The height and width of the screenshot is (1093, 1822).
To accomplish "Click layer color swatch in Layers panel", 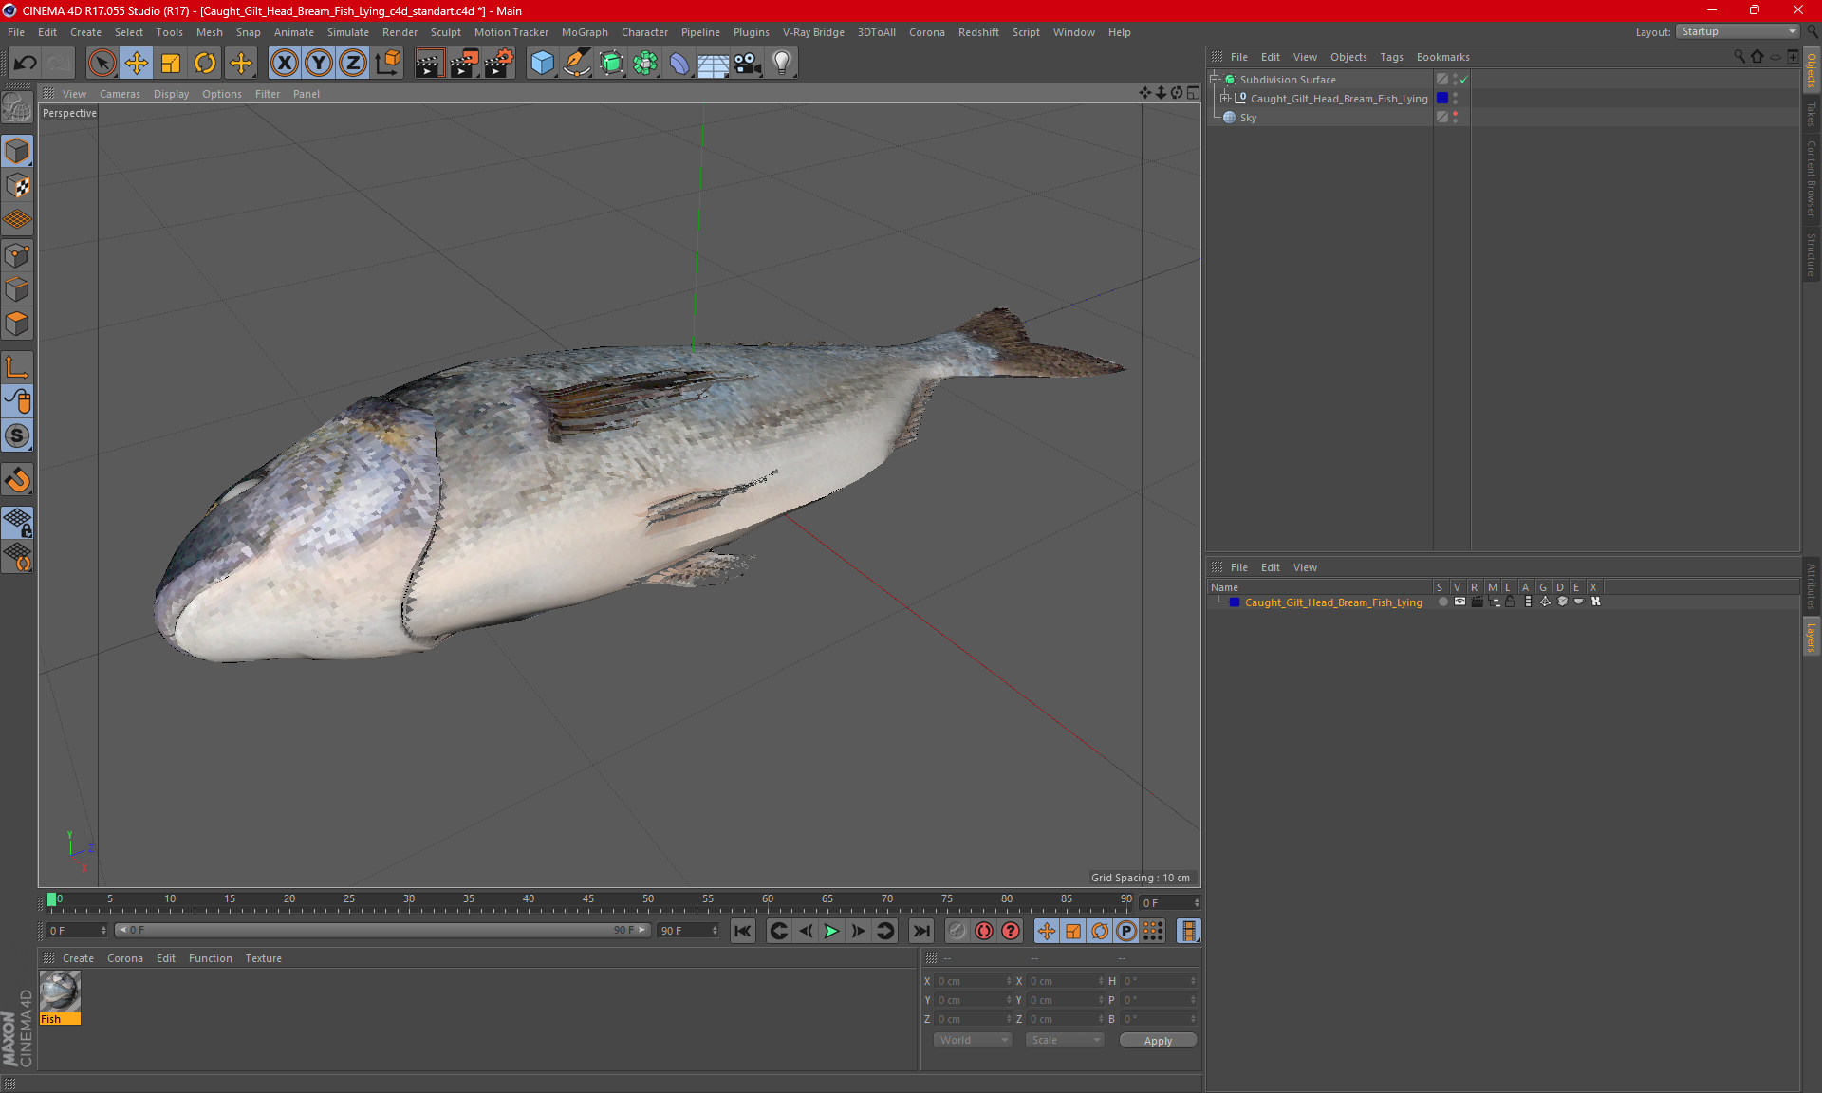I will [x=1235, y=602].
